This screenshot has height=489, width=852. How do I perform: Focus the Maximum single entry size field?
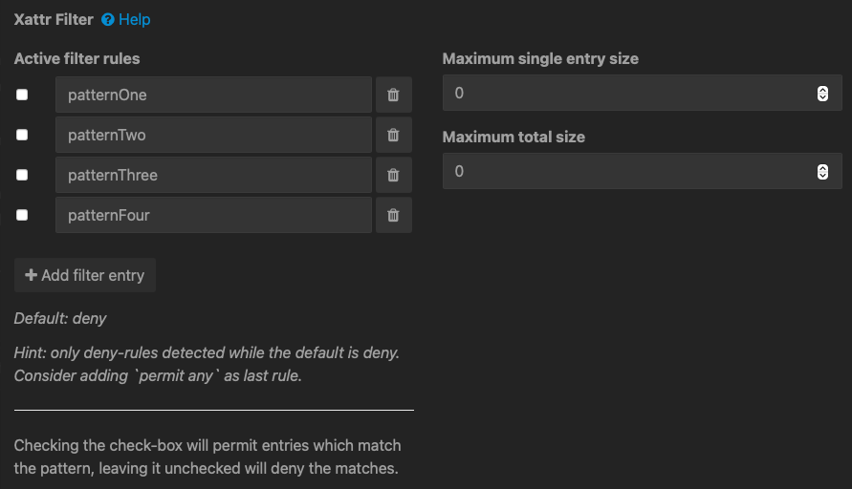643,93
